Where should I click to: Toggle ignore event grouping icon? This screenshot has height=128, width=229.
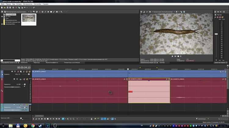(x=115, y=119)
